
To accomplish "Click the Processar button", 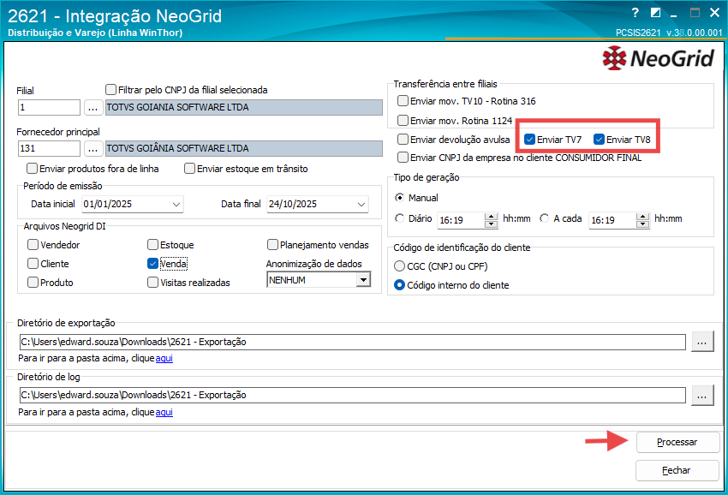I will pos(677,442).
